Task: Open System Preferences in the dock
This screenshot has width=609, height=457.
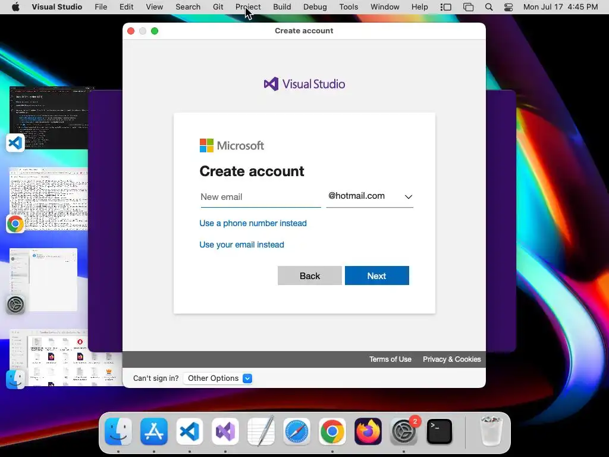Action: point(404,431)
